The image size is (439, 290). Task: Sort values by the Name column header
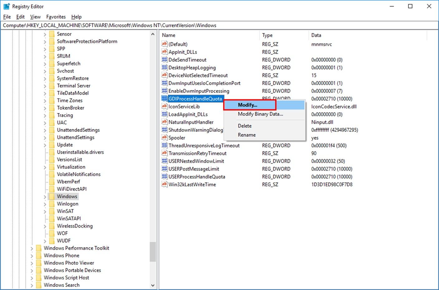coord(210,35)
